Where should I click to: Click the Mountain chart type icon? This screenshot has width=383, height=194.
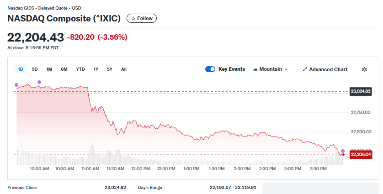[255, 69]
